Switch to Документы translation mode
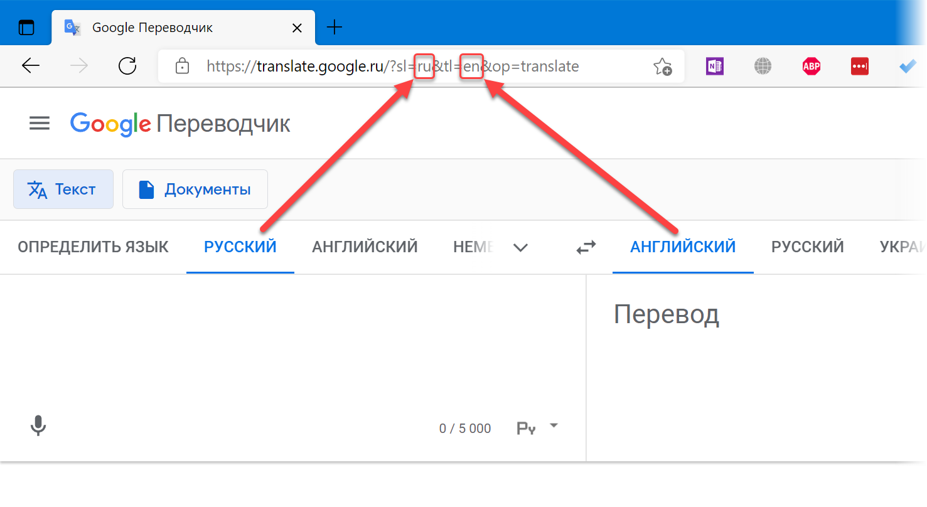 [195, 189]
